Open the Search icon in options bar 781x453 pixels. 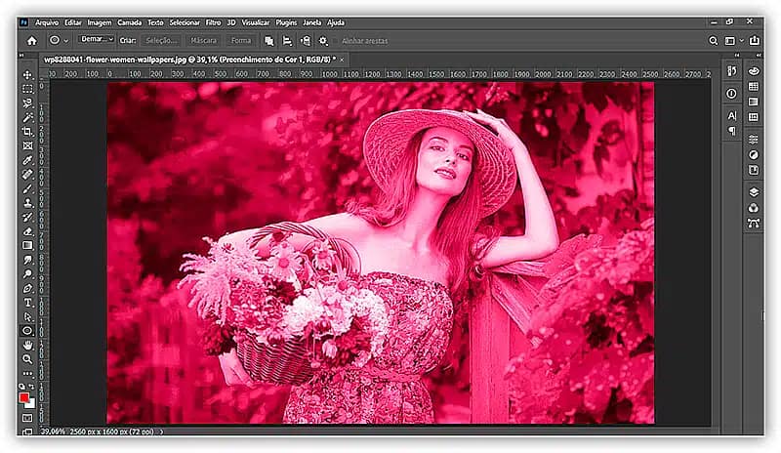(713, 41)
